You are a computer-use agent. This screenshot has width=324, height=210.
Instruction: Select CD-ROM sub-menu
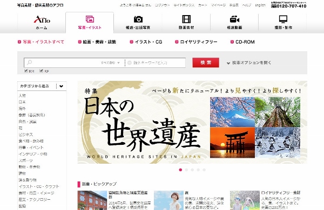(x=242, y=42)
